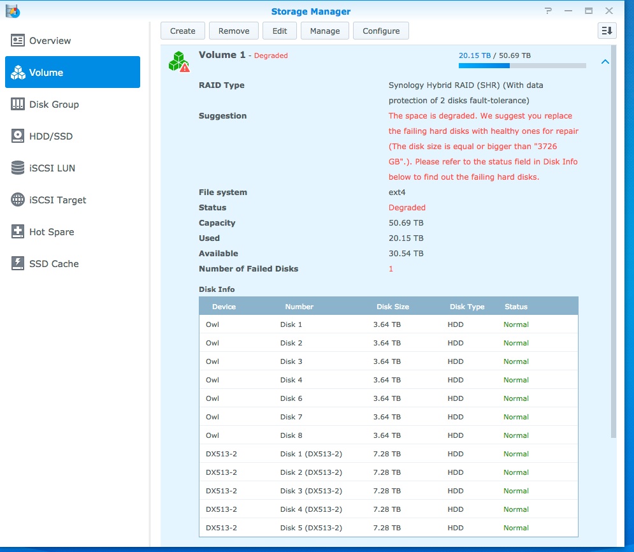This screenshot has width=634, height=552.
Task: Collapse Volume 1 details with the chevron
Action: pyautogui.click(x=605, y=62)
